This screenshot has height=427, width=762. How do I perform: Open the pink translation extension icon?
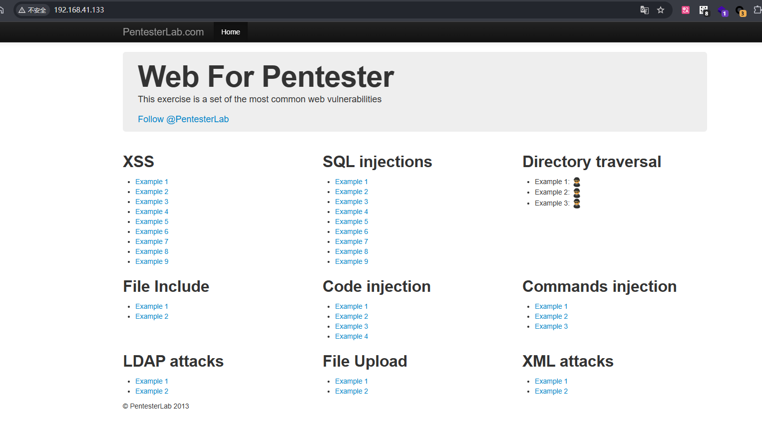686,10
